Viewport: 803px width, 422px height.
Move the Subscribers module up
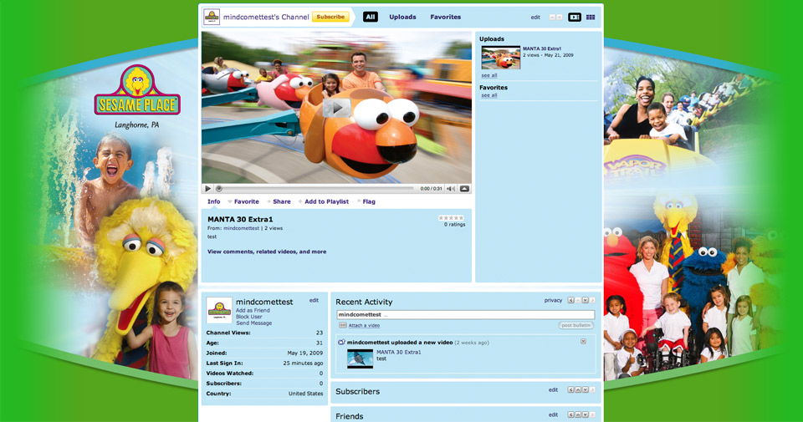tap(578, 389)
